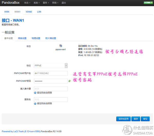Viewport: 154px width, 136px height.
Task: Open the Powered by LuCI Trunk link
Action: (x=21, y=131)
